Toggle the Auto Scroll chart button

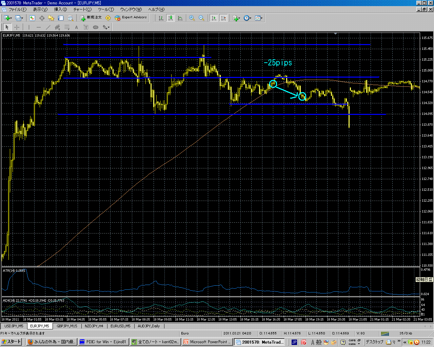pyautogui.click(x=214, y=18)
